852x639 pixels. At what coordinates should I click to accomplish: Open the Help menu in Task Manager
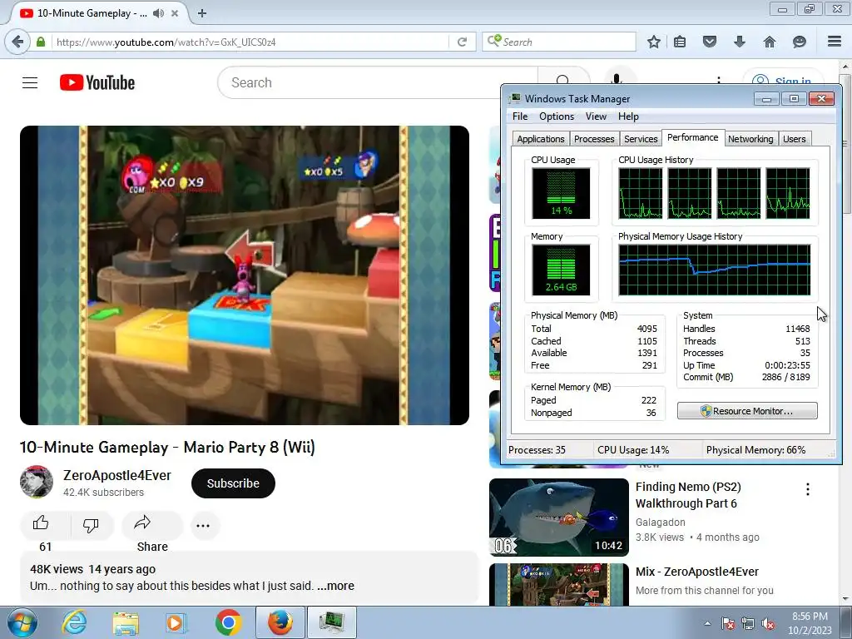[x=628, y=116]
